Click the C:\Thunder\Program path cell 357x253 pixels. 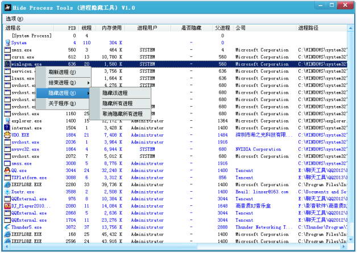tap(322, 227)
